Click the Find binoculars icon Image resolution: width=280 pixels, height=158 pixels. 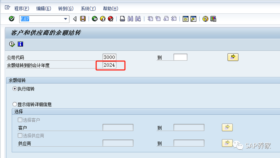[130, 19]
